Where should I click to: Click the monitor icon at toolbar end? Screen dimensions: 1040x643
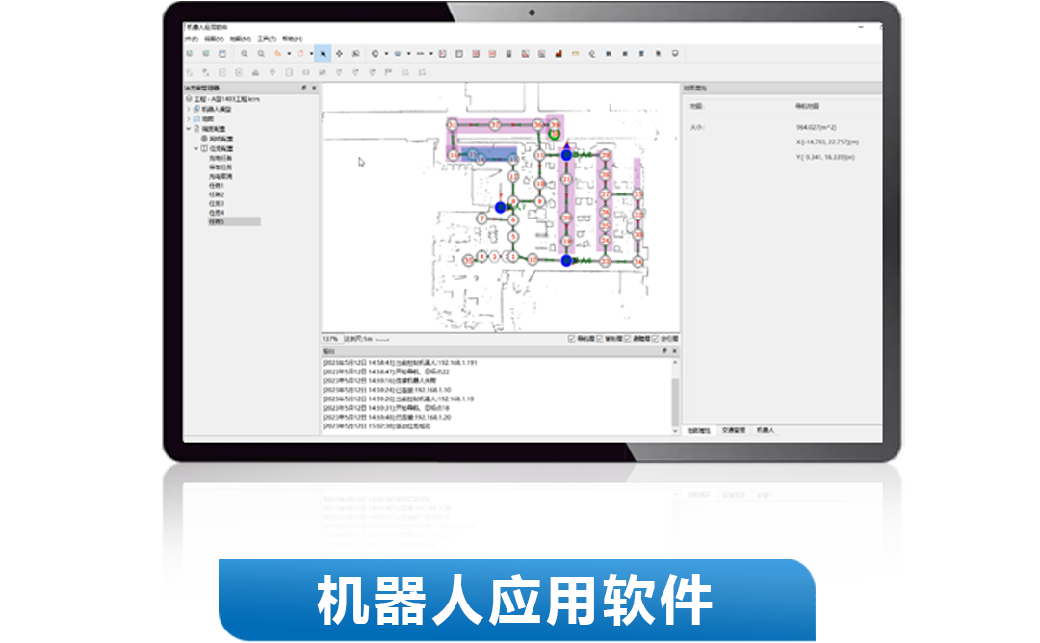(675, 54)
